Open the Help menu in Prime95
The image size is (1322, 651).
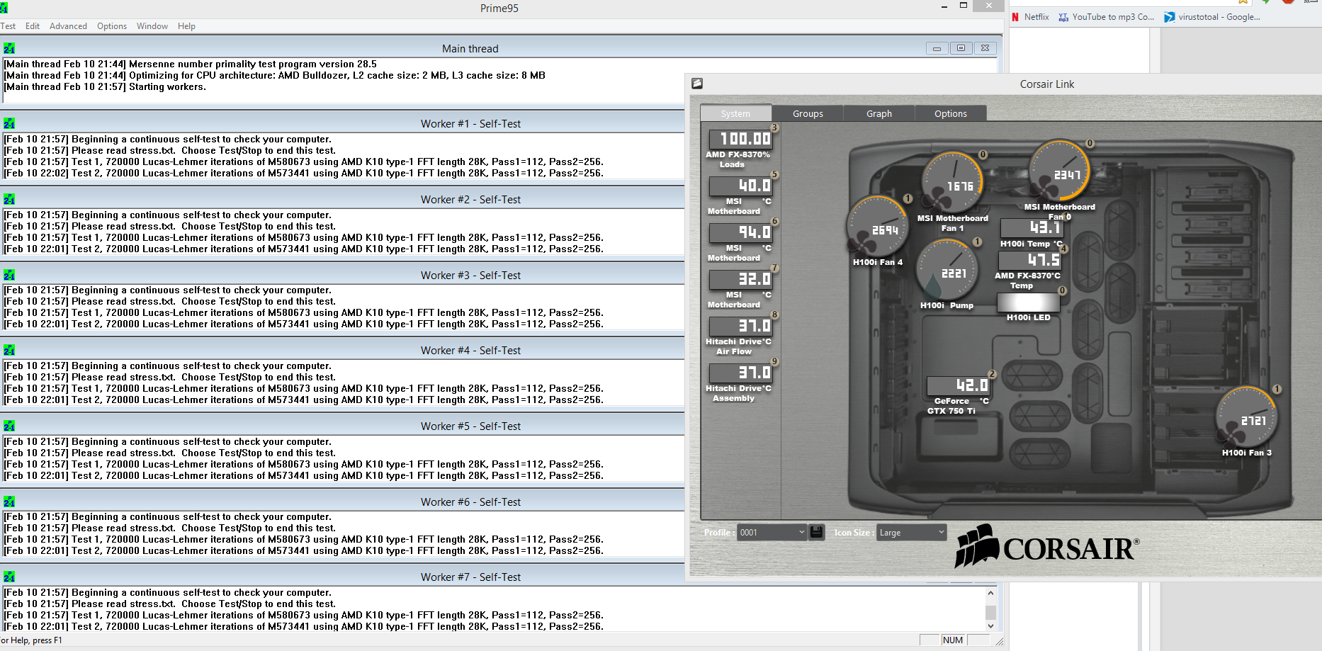[x=186, y=26]
